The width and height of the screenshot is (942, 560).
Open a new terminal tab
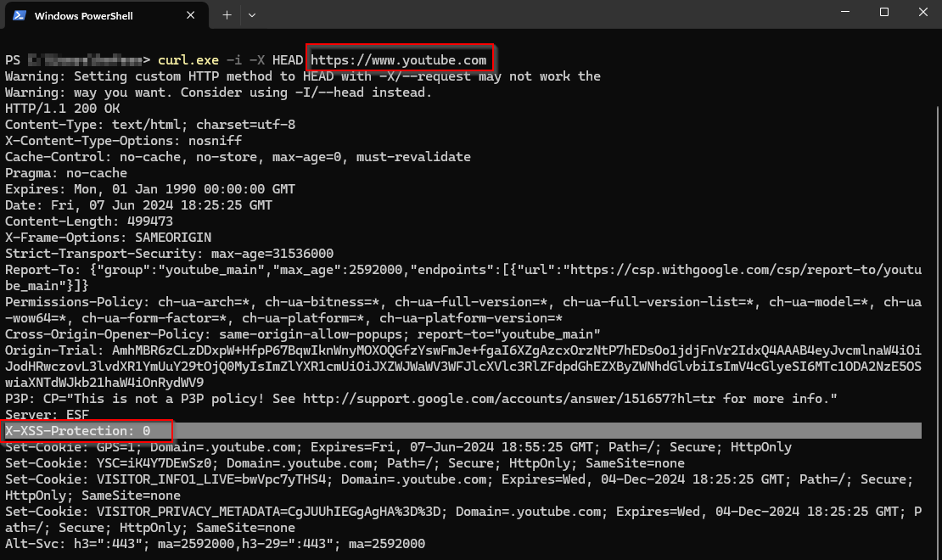click(227, 15)
